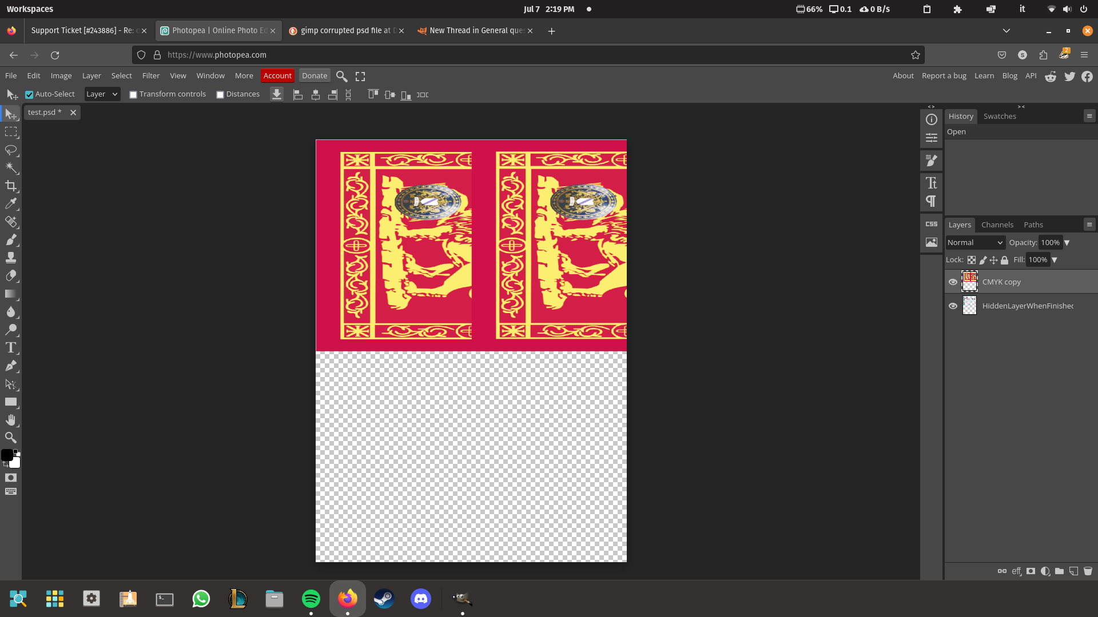Select the Hand tool
The width and height of the screenshot is (1098, 617).
point(11,420)
